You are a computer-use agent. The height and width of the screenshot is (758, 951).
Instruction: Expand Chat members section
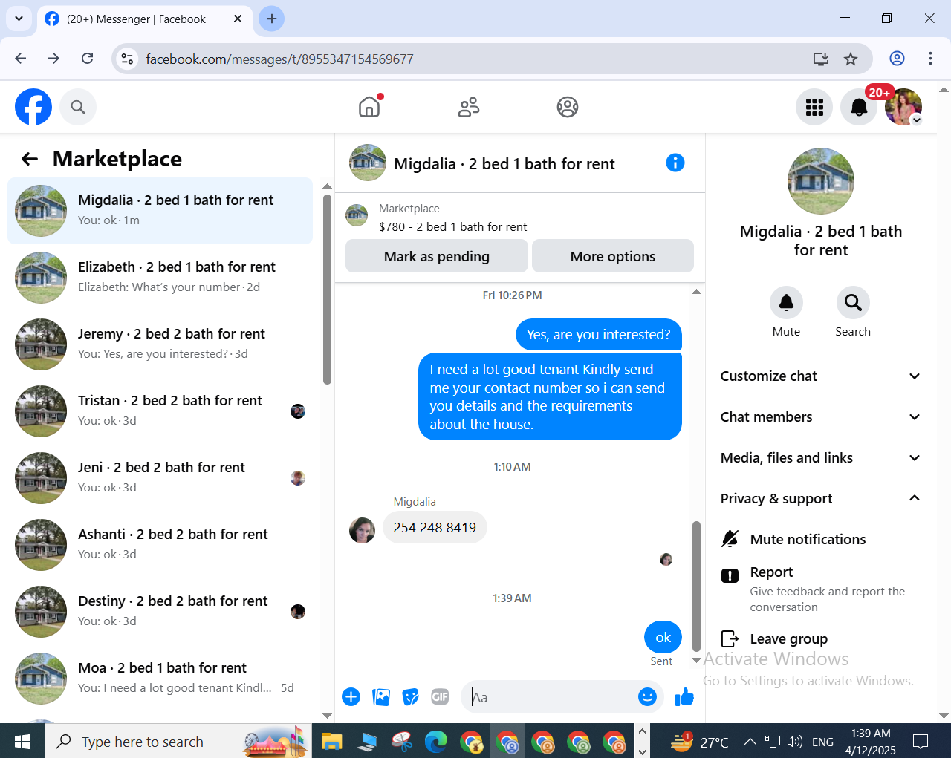[x=820, y=417]
